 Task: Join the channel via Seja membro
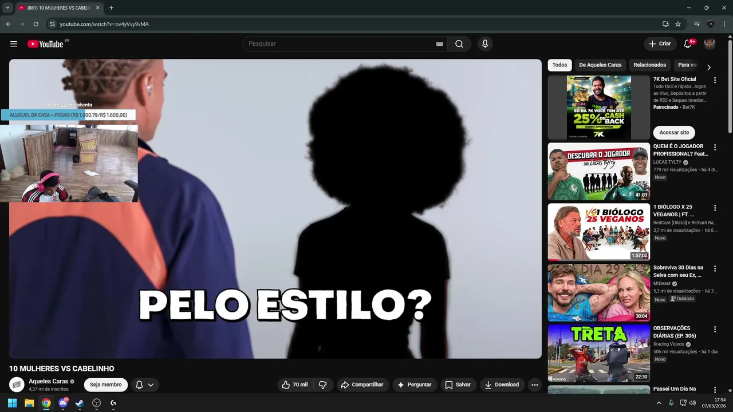pos(106,385)
